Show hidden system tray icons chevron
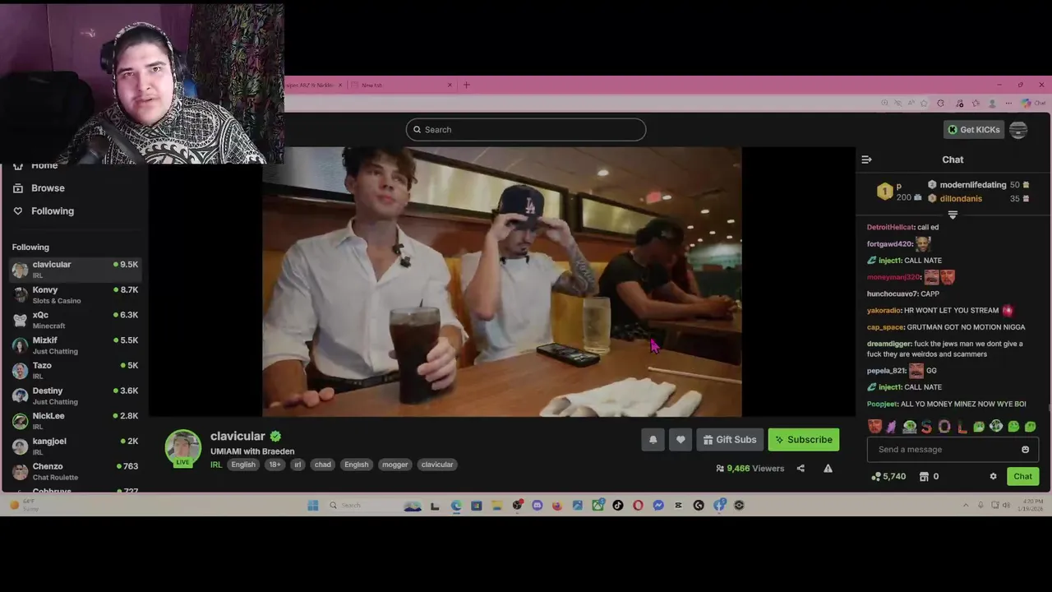This screenshot has width=1052, height=592. pos(966,506)
